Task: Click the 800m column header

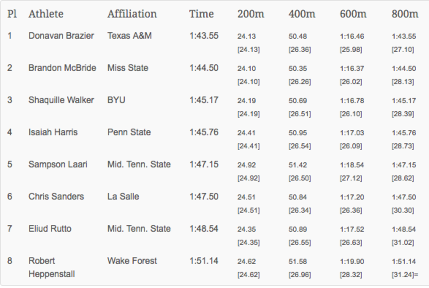Action: click(405, 14)
